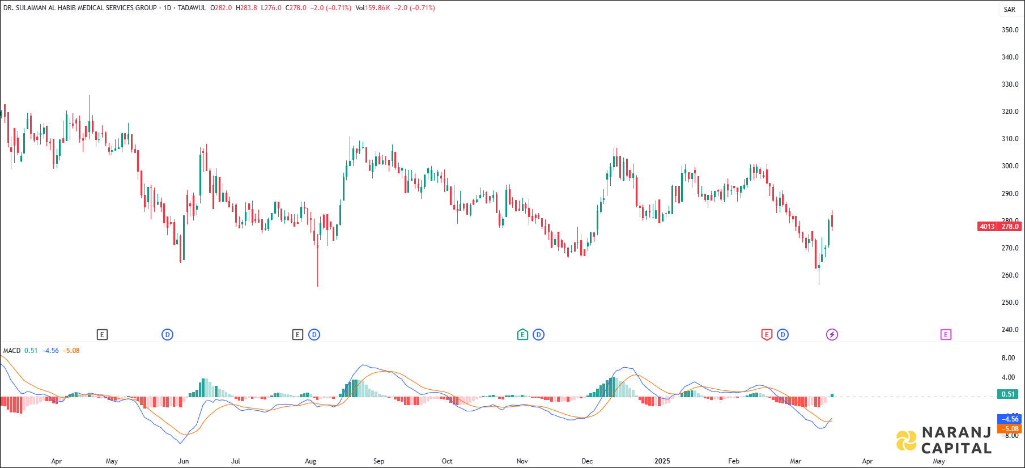1025x468 pixels.
Task: Click the 240.0 price scale label
Action: tap(1010, 330)
